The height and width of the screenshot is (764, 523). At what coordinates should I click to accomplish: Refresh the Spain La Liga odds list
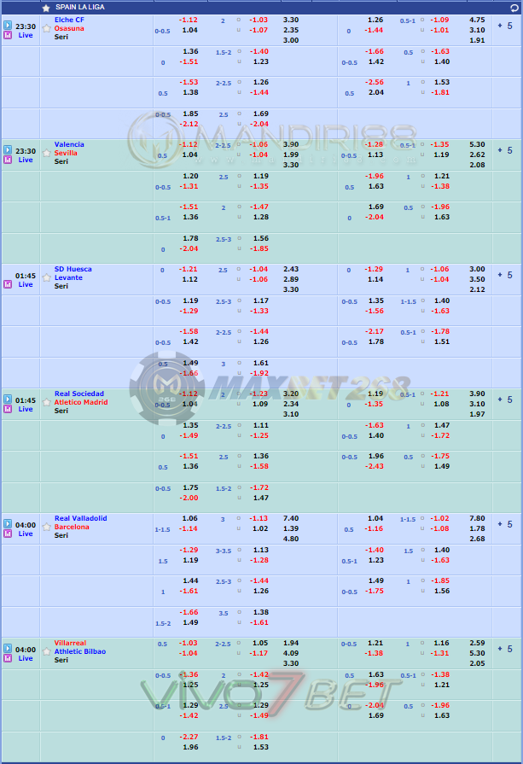click(x=514, y=8)
